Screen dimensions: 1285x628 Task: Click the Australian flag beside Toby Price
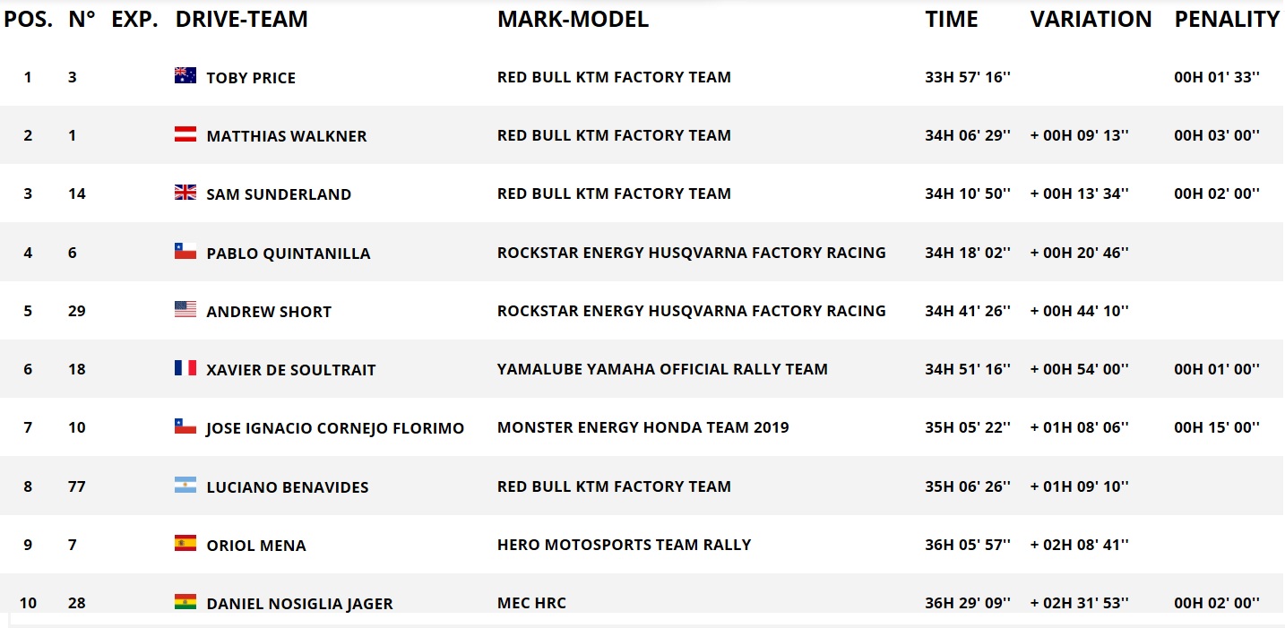(185, 76)
